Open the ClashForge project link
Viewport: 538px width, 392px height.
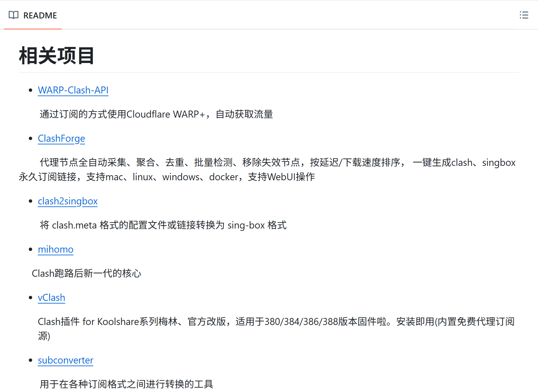click(61, 138)
